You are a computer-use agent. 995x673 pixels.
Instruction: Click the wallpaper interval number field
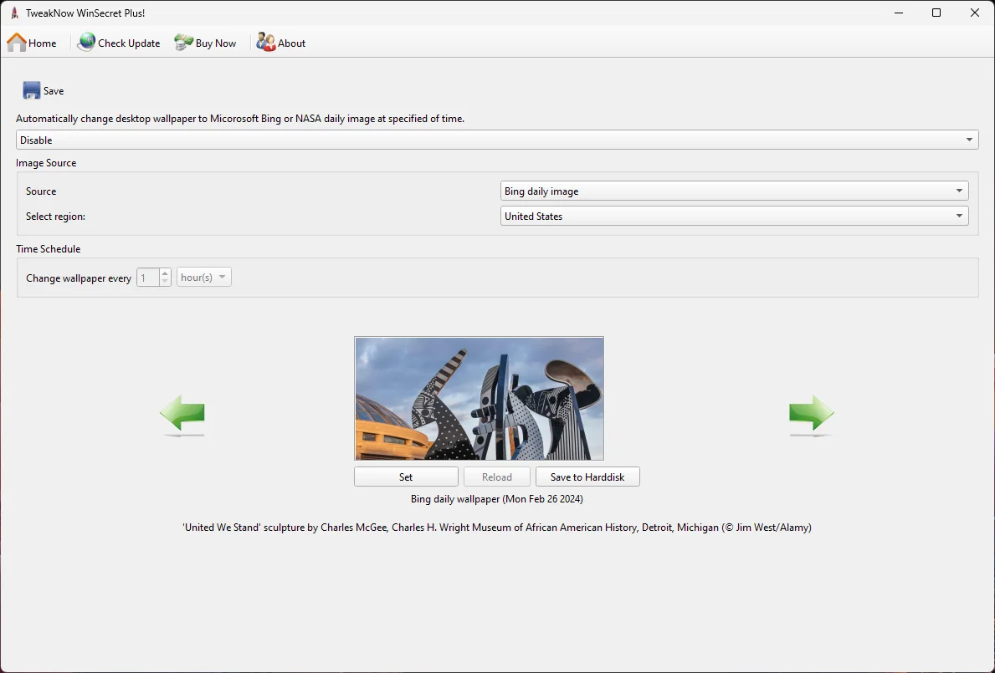(x=147, y=278)
